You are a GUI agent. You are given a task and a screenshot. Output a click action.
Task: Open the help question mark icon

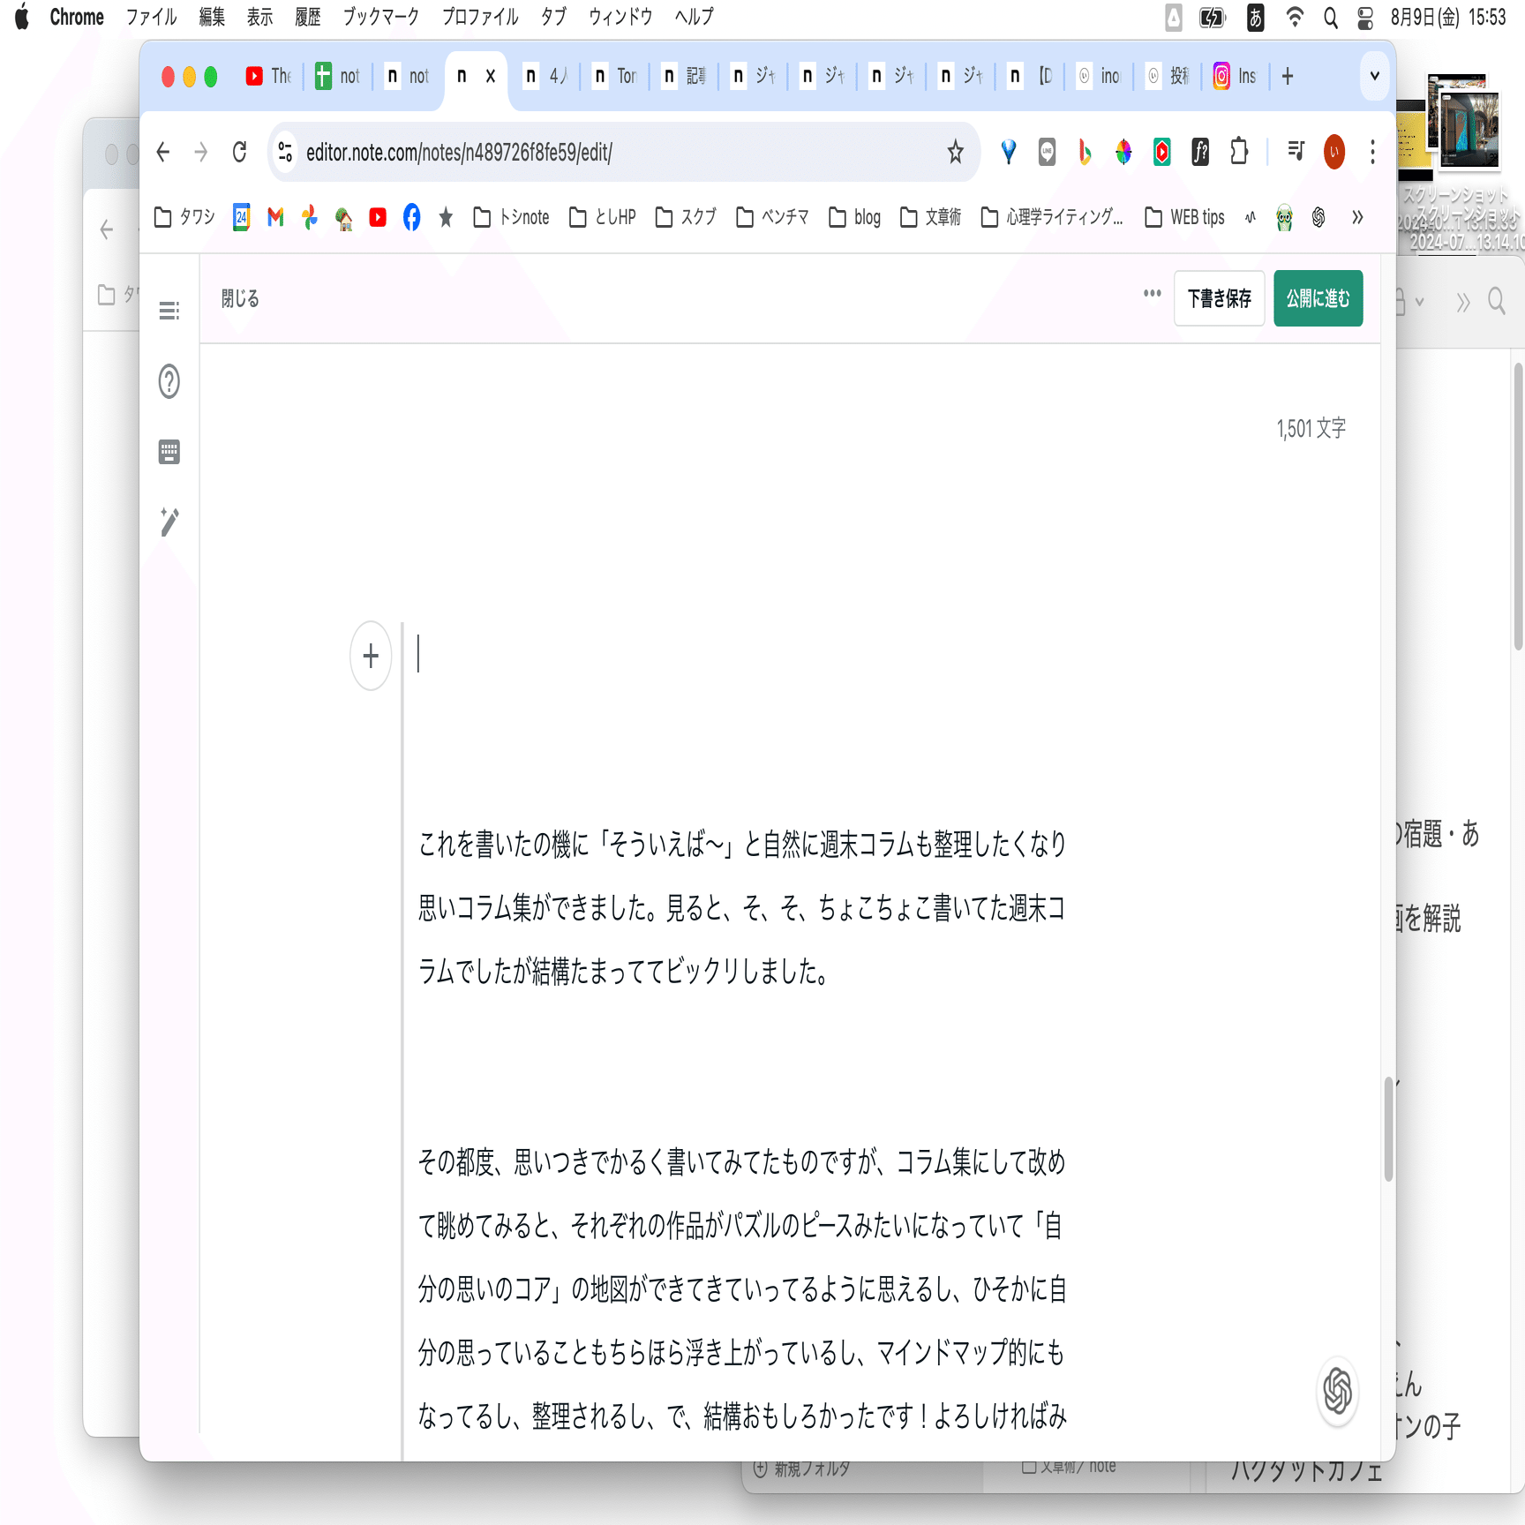click(169, 381)
